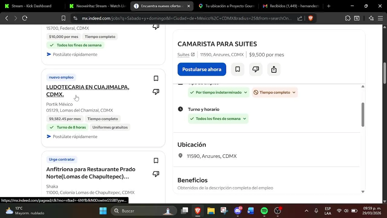Viewport: 387px width, 218px height.
Task: Bookmark this page in address bar
Action: coord(63,18)
